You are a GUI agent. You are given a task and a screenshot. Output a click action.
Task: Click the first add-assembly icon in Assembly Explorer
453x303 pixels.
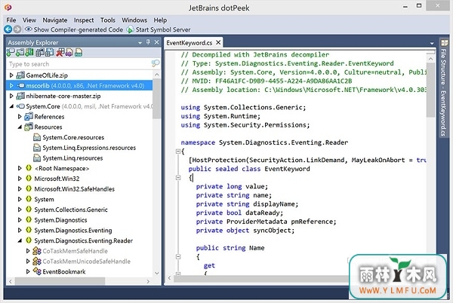pyautogui.click(x=11, y=53)
